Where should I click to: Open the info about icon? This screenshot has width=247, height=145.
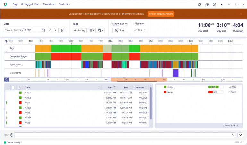(214, 4)
